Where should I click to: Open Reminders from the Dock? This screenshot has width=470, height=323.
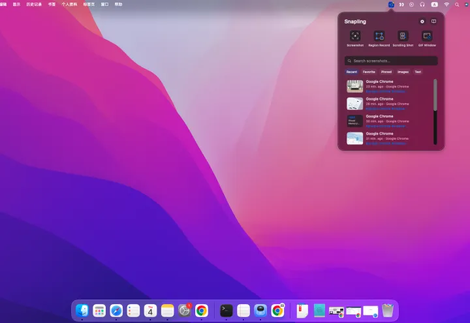coord(133,311)
